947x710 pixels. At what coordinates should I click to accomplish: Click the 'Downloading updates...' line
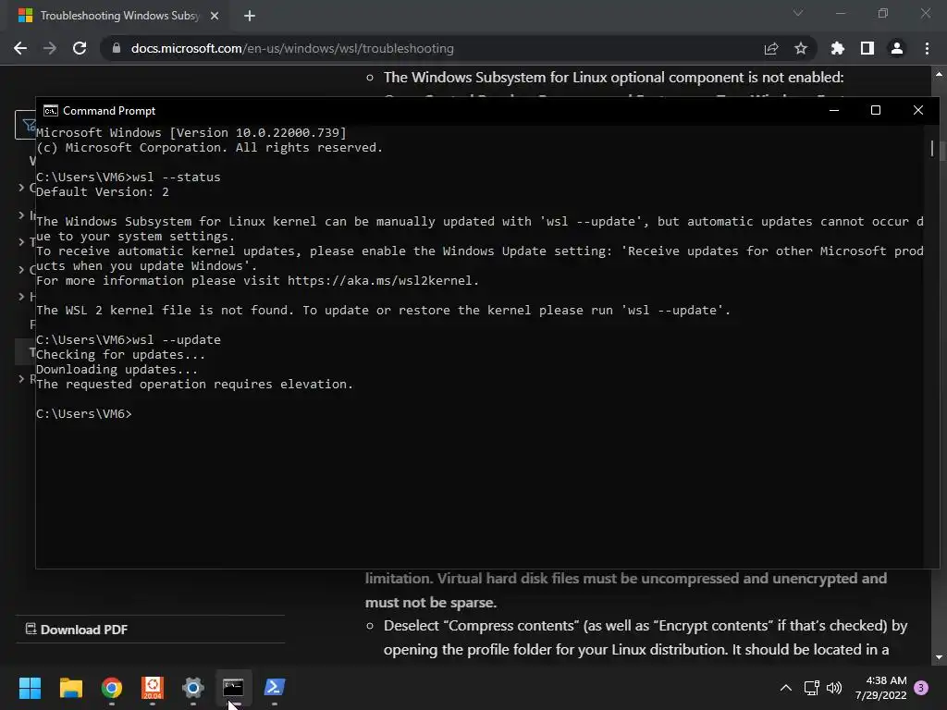pos(117,370)
